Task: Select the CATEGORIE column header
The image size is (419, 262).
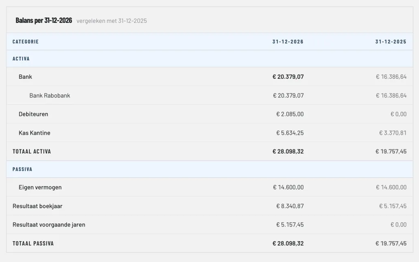Action: click(x=26, y=42)
